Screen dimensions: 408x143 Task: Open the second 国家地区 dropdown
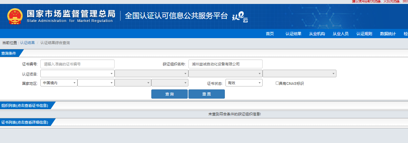96,83
